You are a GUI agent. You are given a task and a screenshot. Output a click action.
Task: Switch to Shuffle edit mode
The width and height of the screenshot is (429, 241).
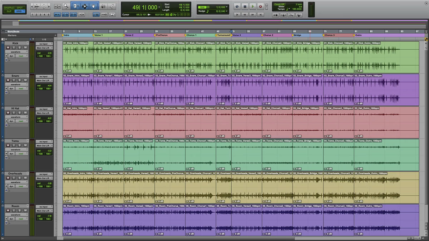coord(9,7)
